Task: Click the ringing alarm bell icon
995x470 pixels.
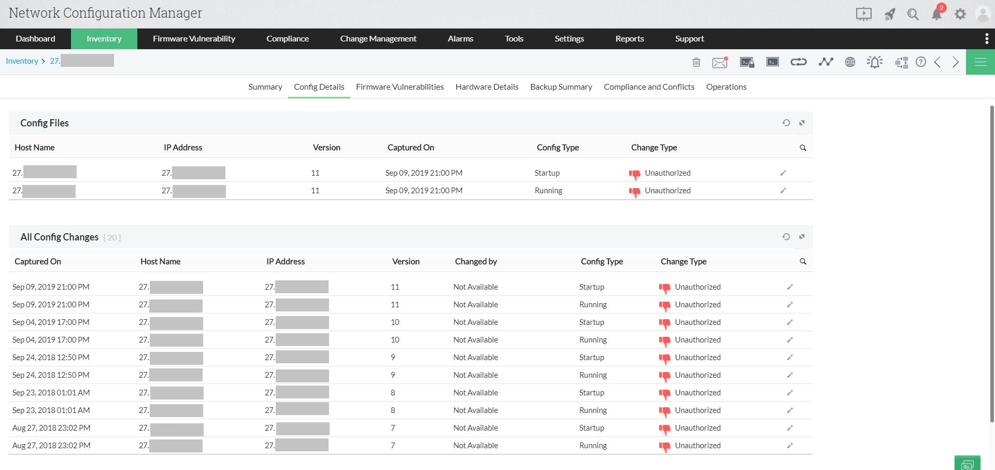Action: pyautogui.click(x=875, y=62)
